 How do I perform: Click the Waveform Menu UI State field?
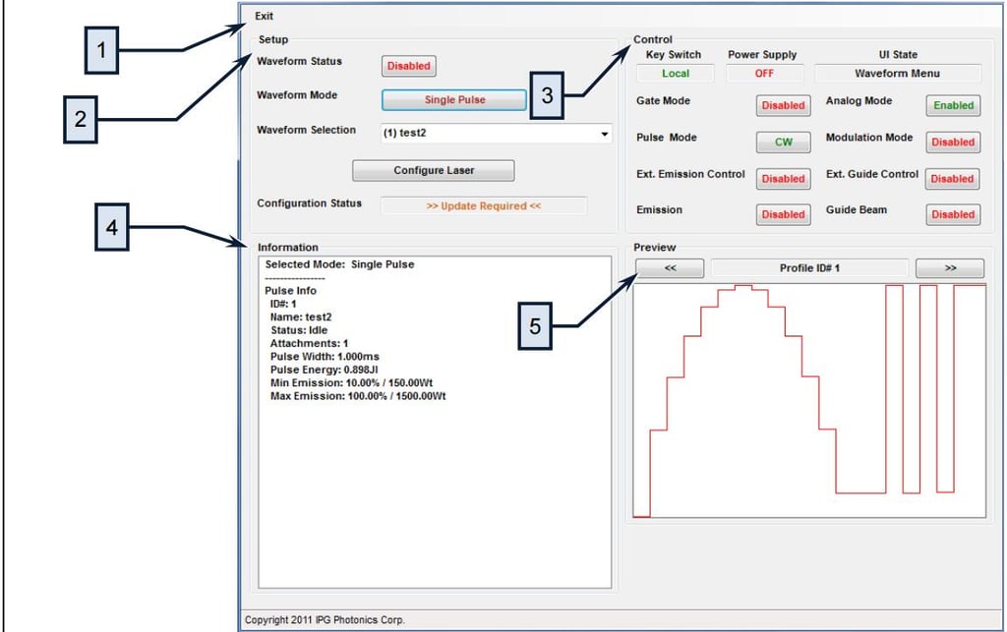tap(897, 74)
